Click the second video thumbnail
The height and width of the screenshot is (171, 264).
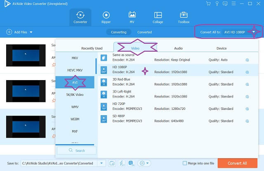point(26,91)
